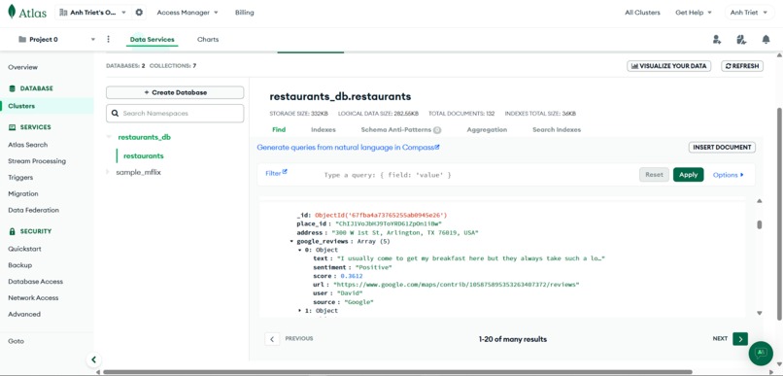The height and width of the screenshot is (376, 783).
Task: Open the Get Help dropdown
Action: click(x=693, y=13)
